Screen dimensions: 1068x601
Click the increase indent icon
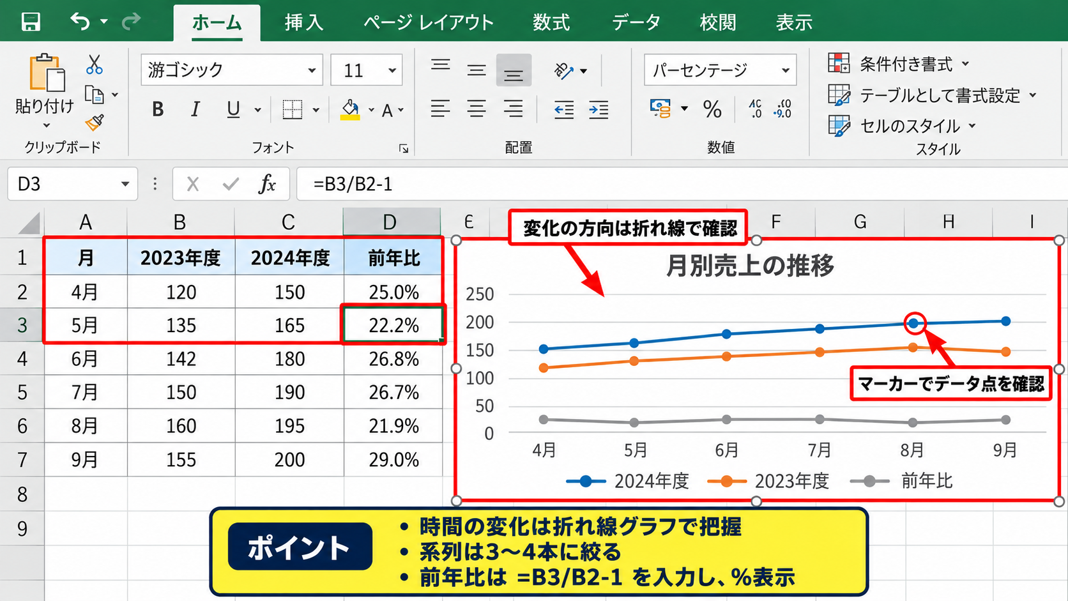599,110
